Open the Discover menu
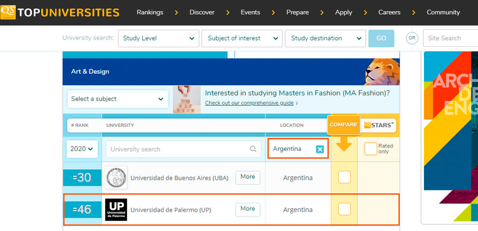Viewport: 478px width, 231px height. pos(202,13)
